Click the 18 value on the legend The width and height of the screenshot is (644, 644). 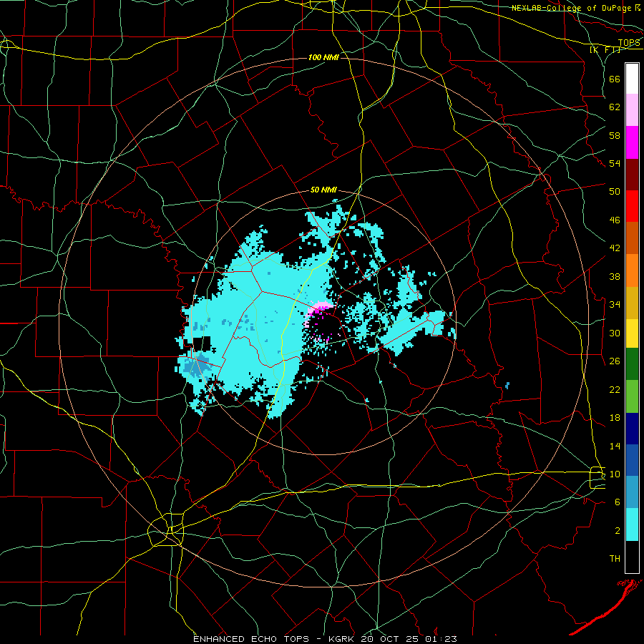615,418
